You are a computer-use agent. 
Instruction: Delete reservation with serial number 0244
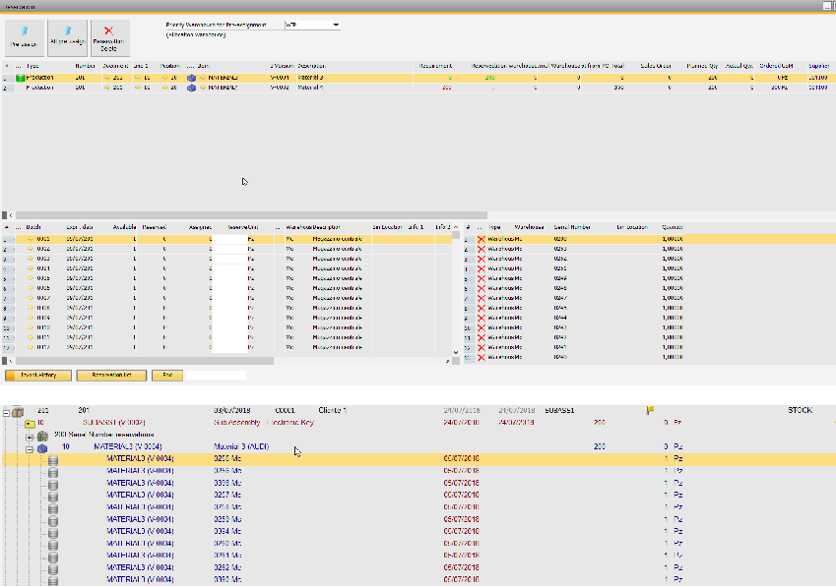pyautogui.click(x=482, y=318)
